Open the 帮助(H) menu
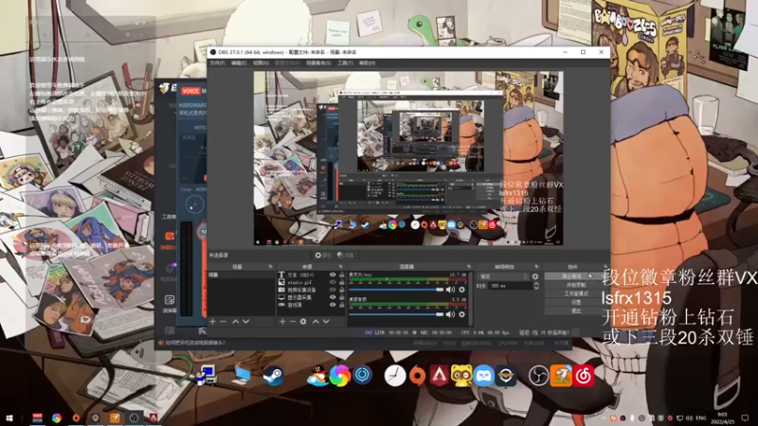Image resolution: width=758 pixels, height=426 pixels. click(x=367, y=63)
